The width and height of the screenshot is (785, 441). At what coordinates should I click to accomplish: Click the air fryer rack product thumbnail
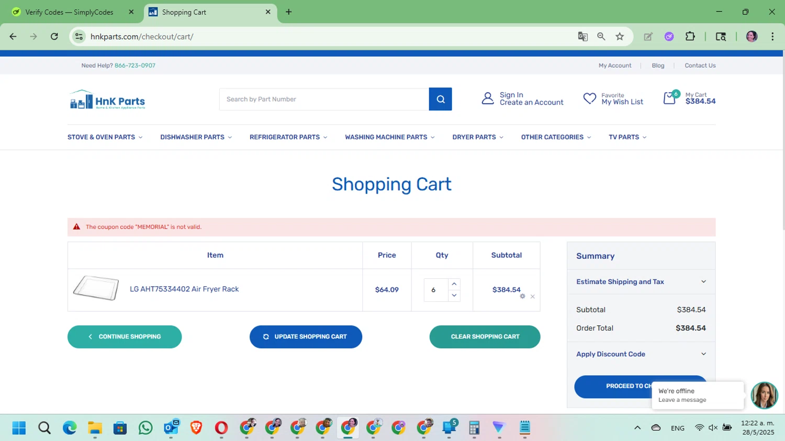(96, 288)
